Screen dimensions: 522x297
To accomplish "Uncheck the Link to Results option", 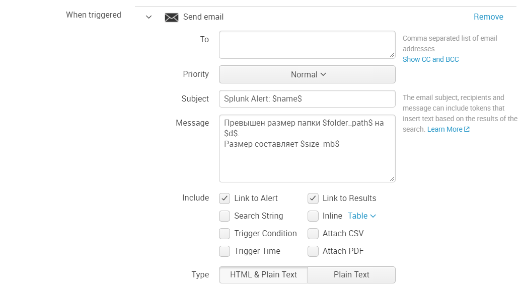I will pyautogui.click(x=313, y=198).
